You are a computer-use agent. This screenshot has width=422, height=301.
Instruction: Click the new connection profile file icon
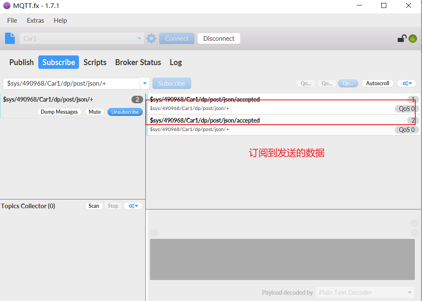pyautogui.click(x=10, y=39)
